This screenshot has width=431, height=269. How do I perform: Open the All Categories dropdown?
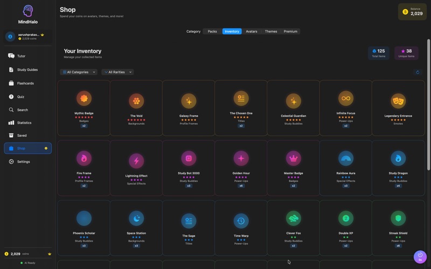79,72
